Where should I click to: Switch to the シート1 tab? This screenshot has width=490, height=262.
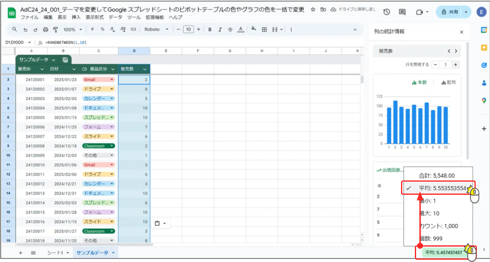58,253
